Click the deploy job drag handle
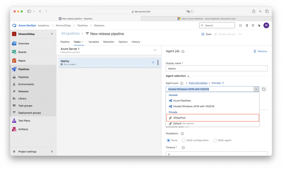Screen dimensions: 282x169 [x=158, y=63]
